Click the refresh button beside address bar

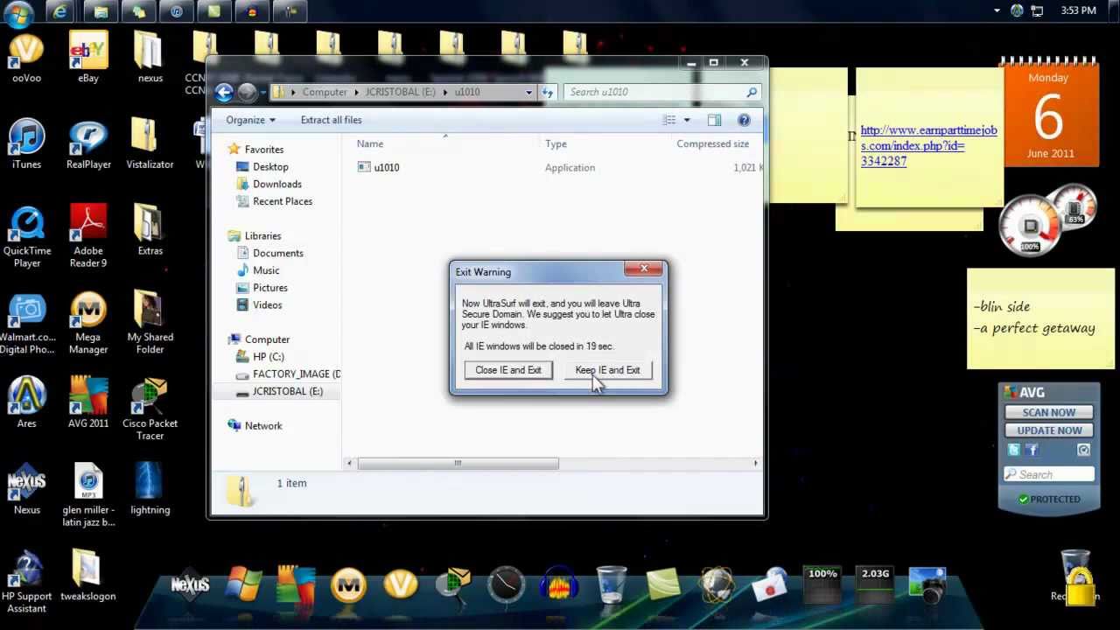(x=548, y=92)
